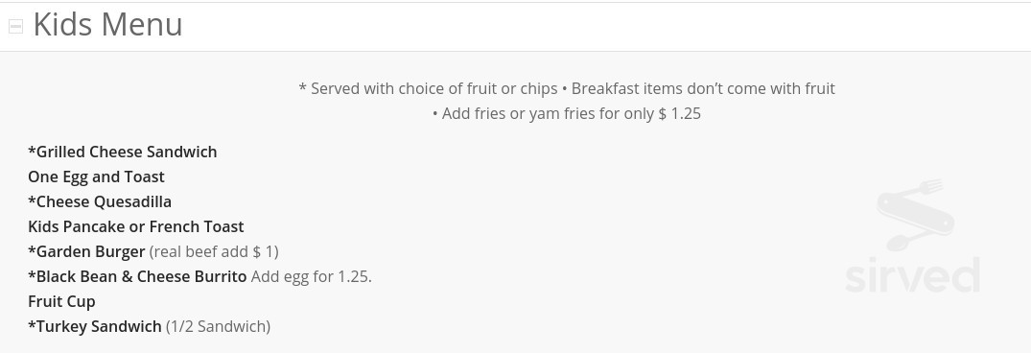This screenshot has height=353, width=1031.
Task: Select the Grilled Cheese Sandwich item
Action: tap(123, 152)
